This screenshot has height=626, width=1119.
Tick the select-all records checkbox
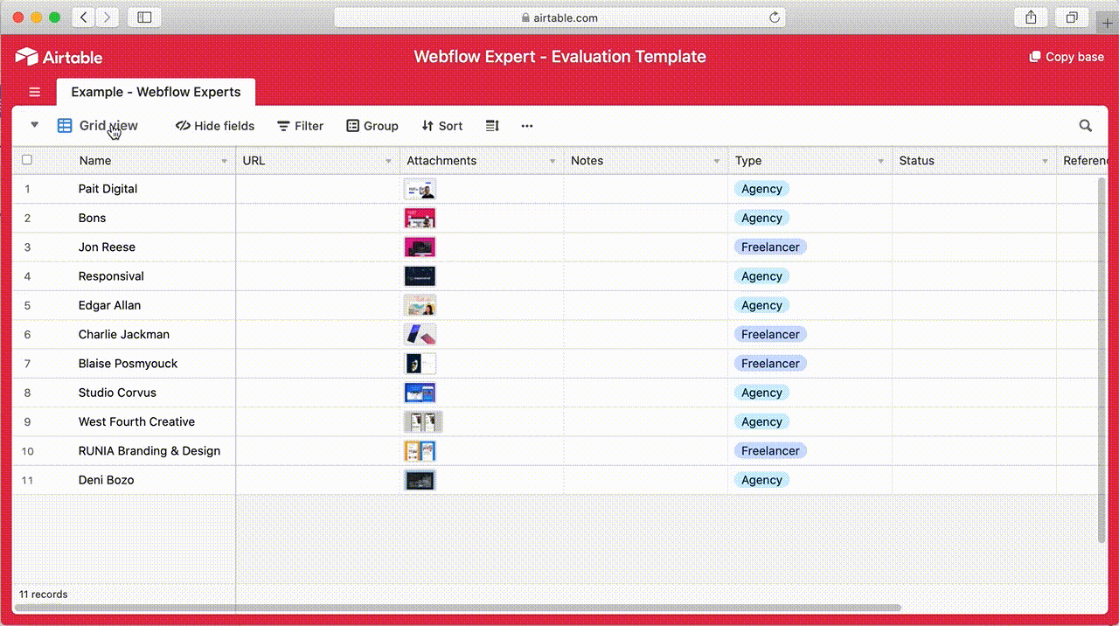(27, 160)
